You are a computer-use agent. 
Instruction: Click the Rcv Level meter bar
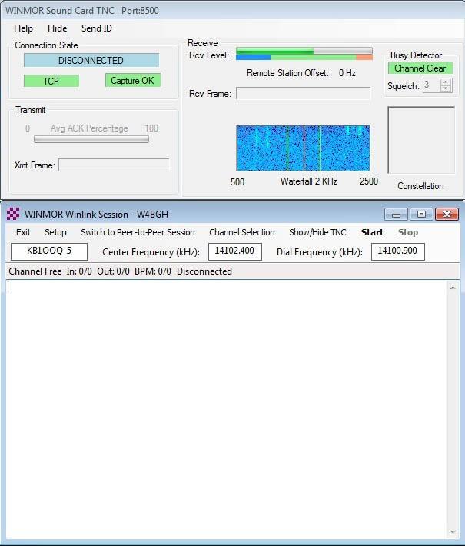click(304, 54)
